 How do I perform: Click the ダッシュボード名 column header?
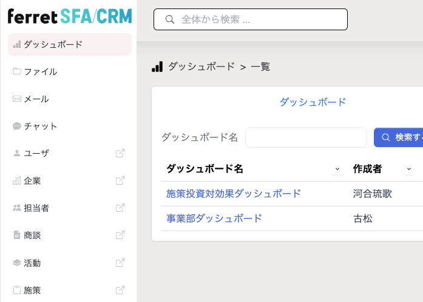205,169
